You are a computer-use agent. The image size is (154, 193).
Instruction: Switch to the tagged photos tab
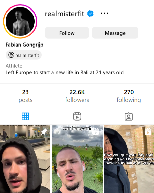tap(129, 117)
